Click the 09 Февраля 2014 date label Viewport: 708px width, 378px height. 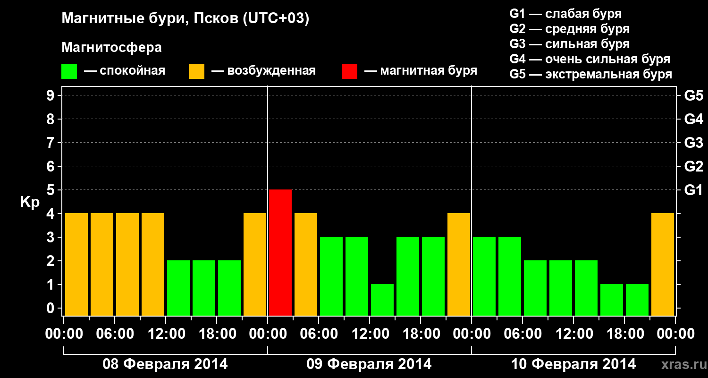point(369,364)
